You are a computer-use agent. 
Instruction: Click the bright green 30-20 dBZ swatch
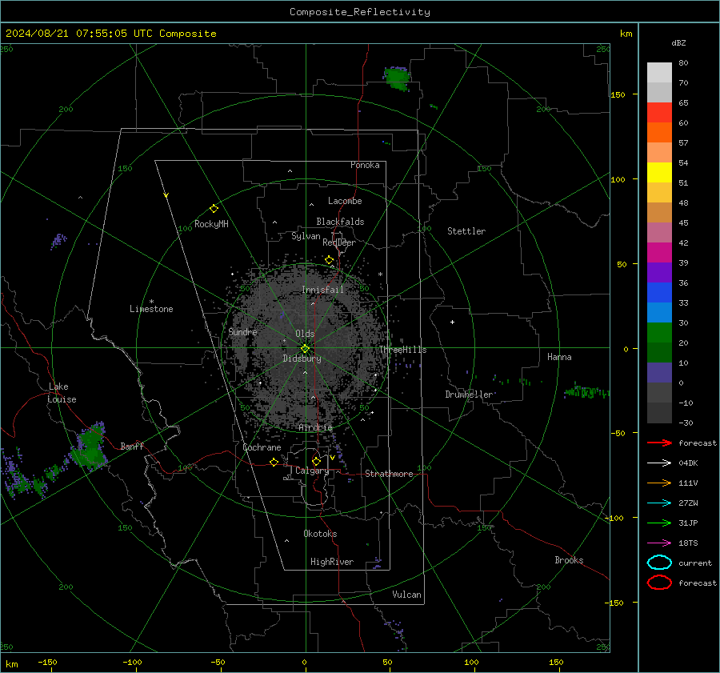659,332
